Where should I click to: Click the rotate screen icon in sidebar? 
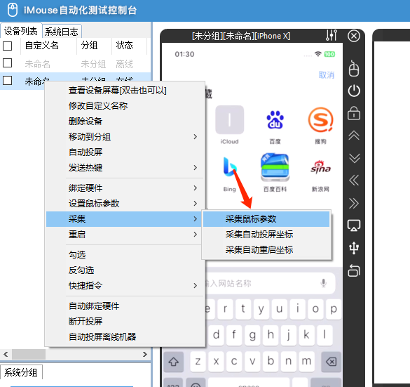[x=354, y=270]
